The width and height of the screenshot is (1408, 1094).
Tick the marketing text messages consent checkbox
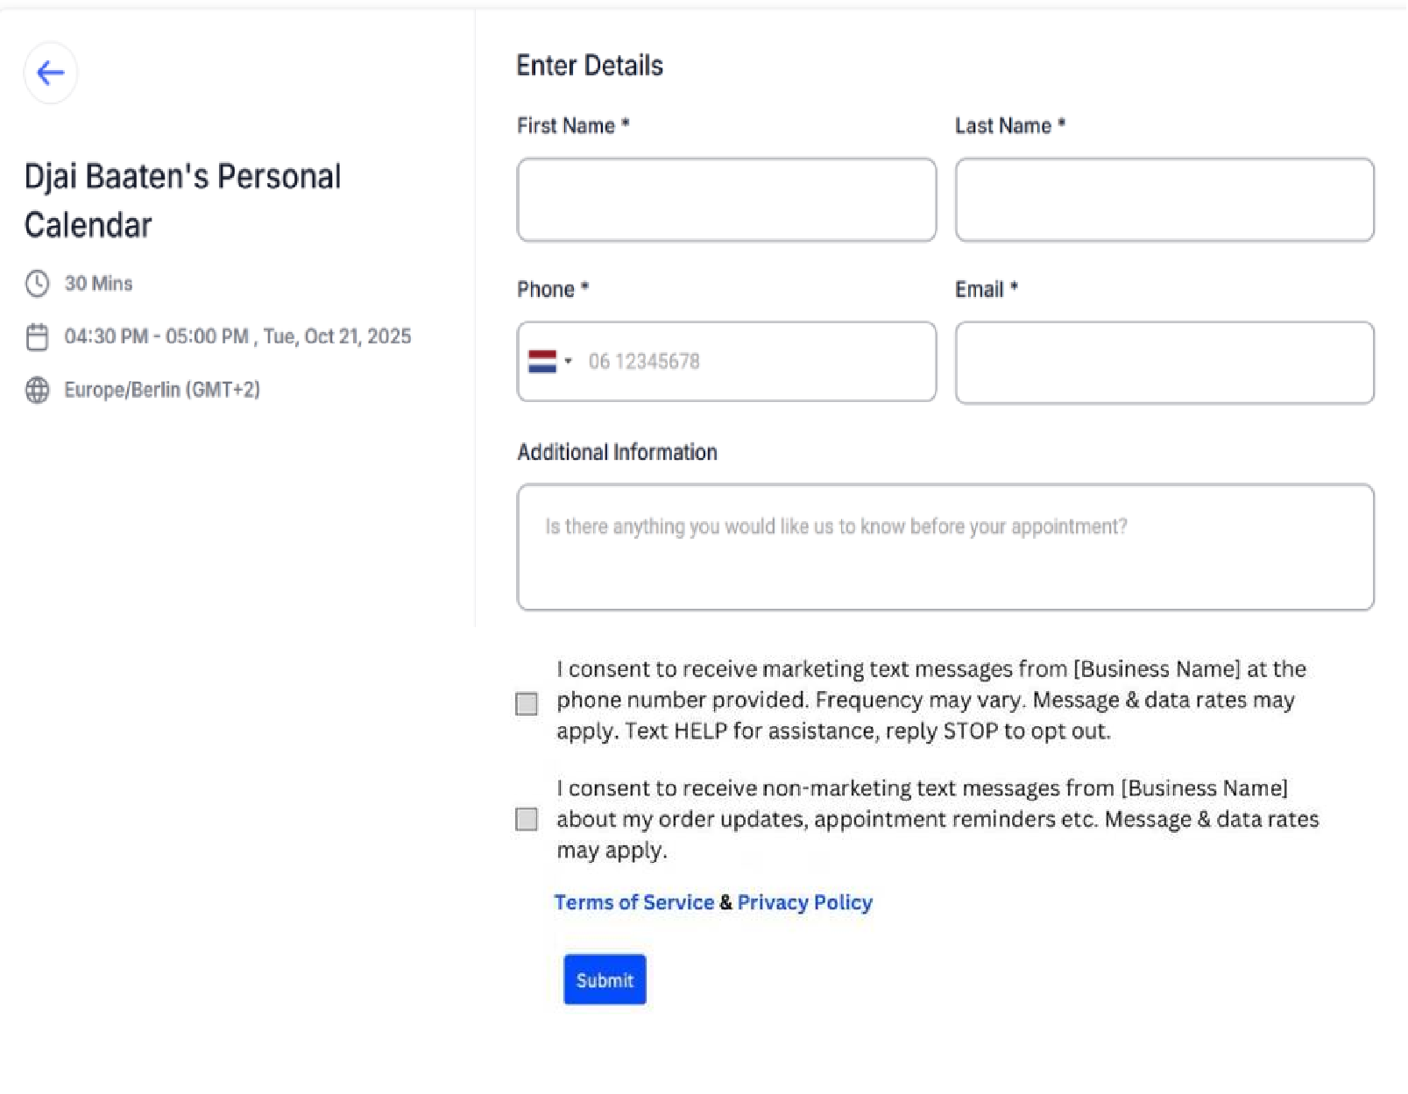pos(527,703)
